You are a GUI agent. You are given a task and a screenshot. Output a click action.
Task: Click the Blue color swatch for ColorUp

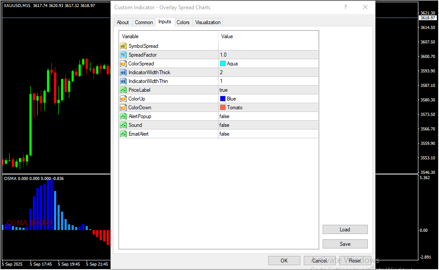(223, 99)
